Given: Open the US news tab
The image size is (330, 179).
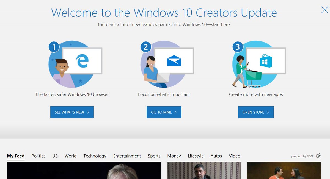Looking at the screenshot, I should [x=55, y=156].
